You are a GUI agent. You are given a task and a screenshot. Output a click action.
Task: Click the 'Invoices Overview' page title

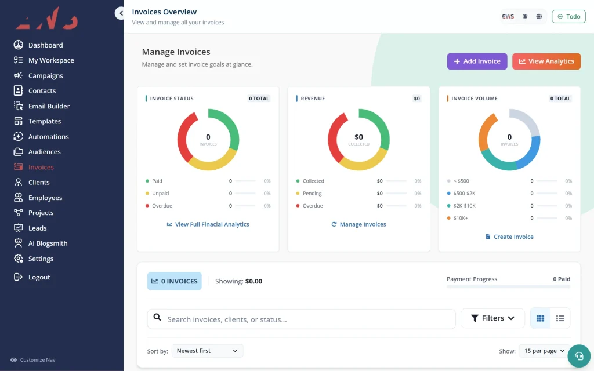164,12
